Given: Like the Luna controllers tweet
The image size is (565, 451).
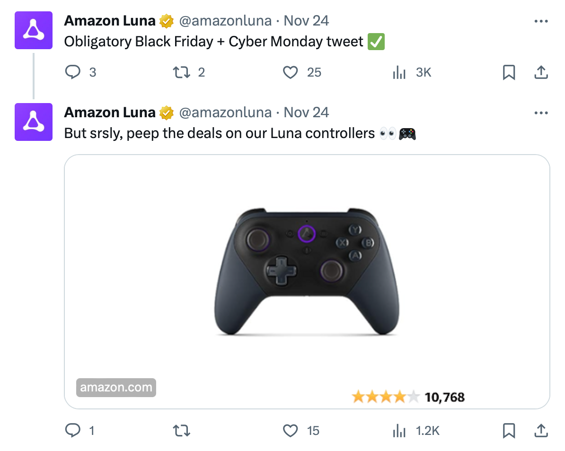Looking at the screenshot, I should click(x=290, y=431).
